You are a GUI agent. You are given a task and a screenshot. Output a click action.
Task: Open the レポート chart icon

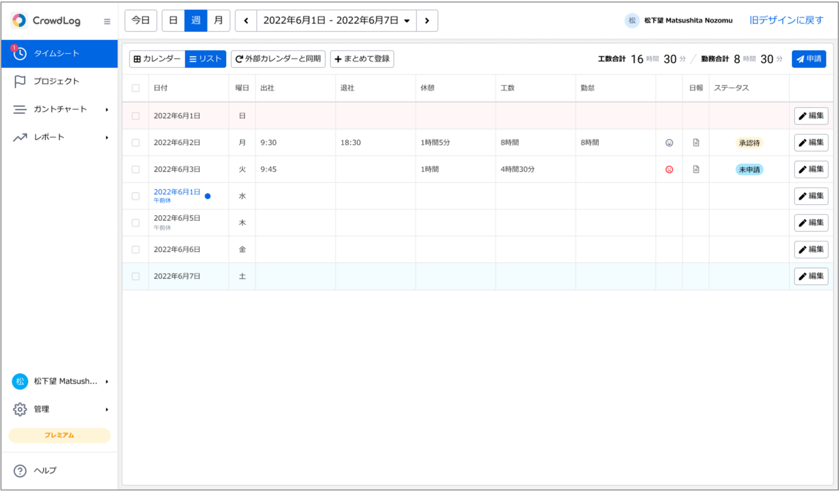pos(20,137)
